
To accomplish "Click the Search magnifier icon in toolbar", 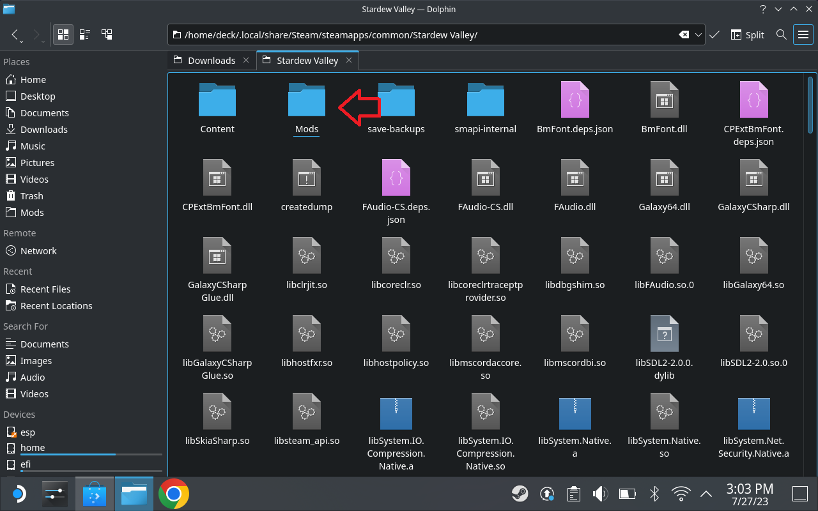I will [x=781, y=34].
